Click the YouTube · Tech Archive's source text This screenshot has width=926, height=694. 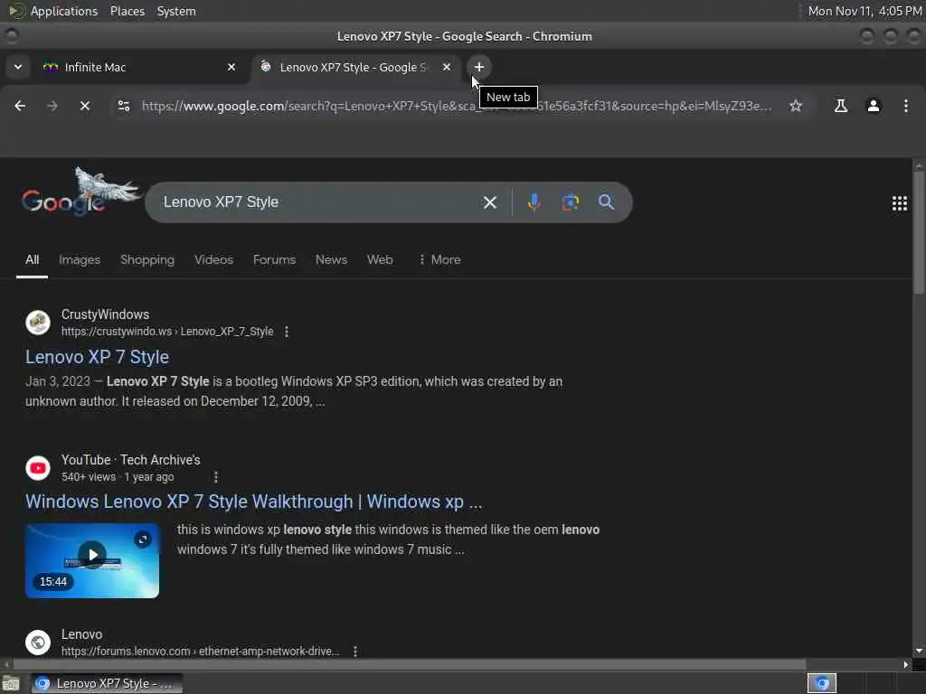coord(131,460)
